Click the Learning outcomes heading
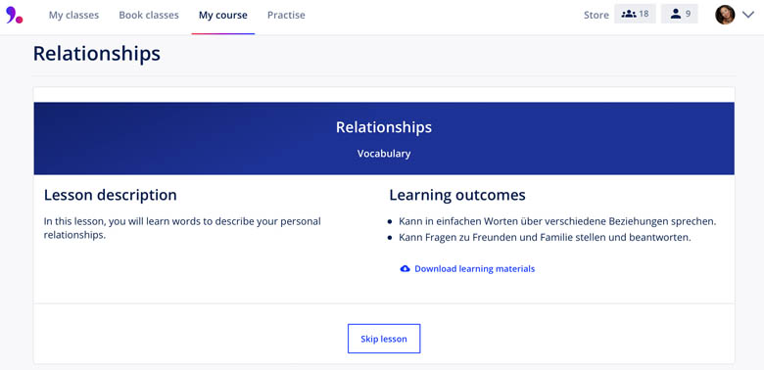 coord(457,195)
